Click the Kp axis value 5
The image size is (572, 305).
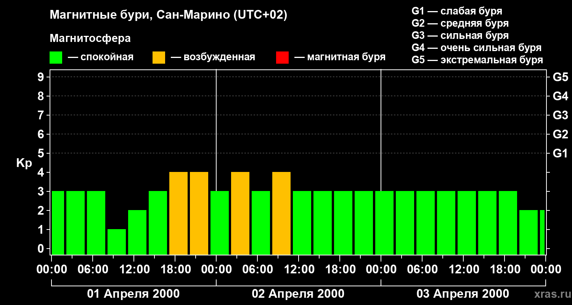click(42, 153)
